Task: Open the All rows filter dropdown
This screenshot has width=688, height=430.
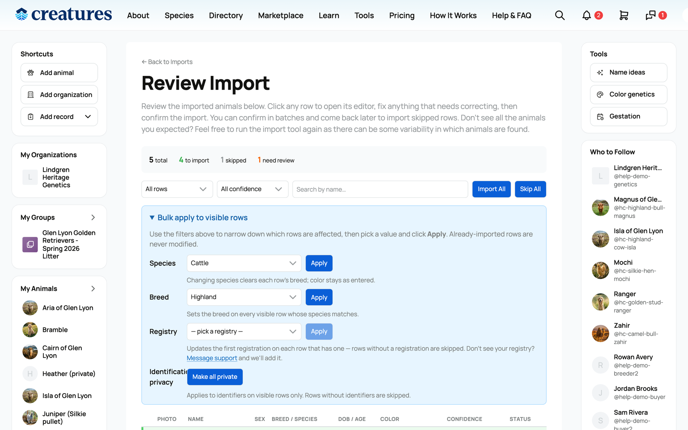Action: 177,189
